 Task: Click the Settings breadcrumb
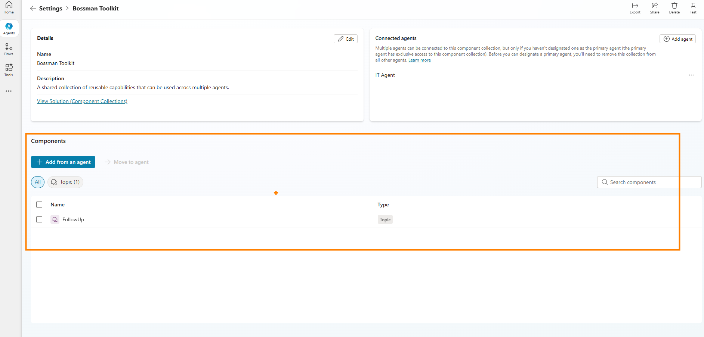coord(51,8)
